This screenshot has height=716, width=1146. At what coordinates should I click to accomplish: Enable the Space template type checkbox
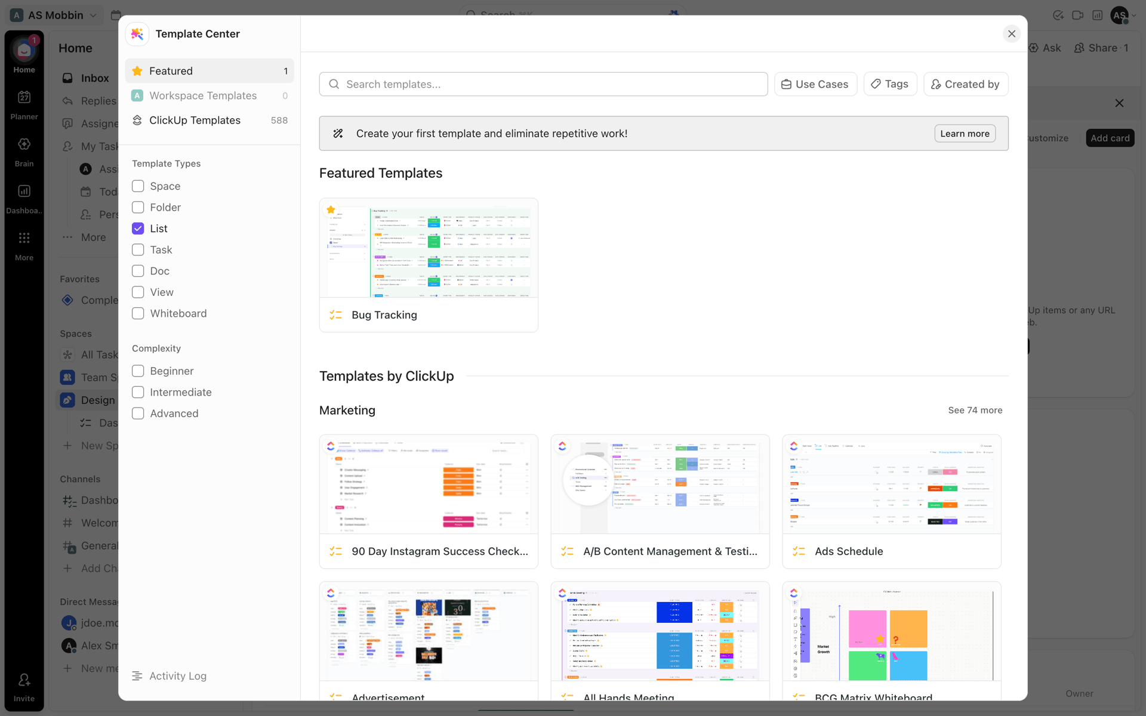click(138, 186)
